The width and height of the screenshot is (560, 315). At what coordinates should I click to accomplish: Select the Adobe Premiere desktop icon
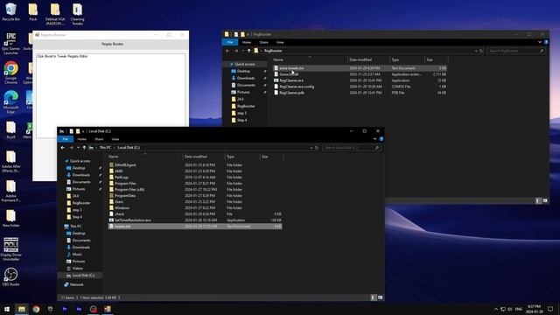click(10, 191)
